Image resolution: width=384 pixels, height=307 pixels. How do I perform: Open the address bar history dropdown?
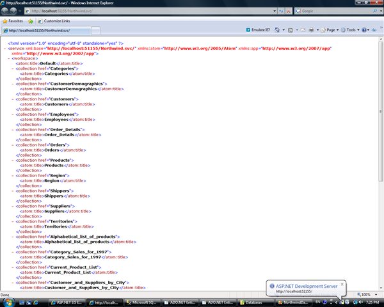[x=275, y=11]
